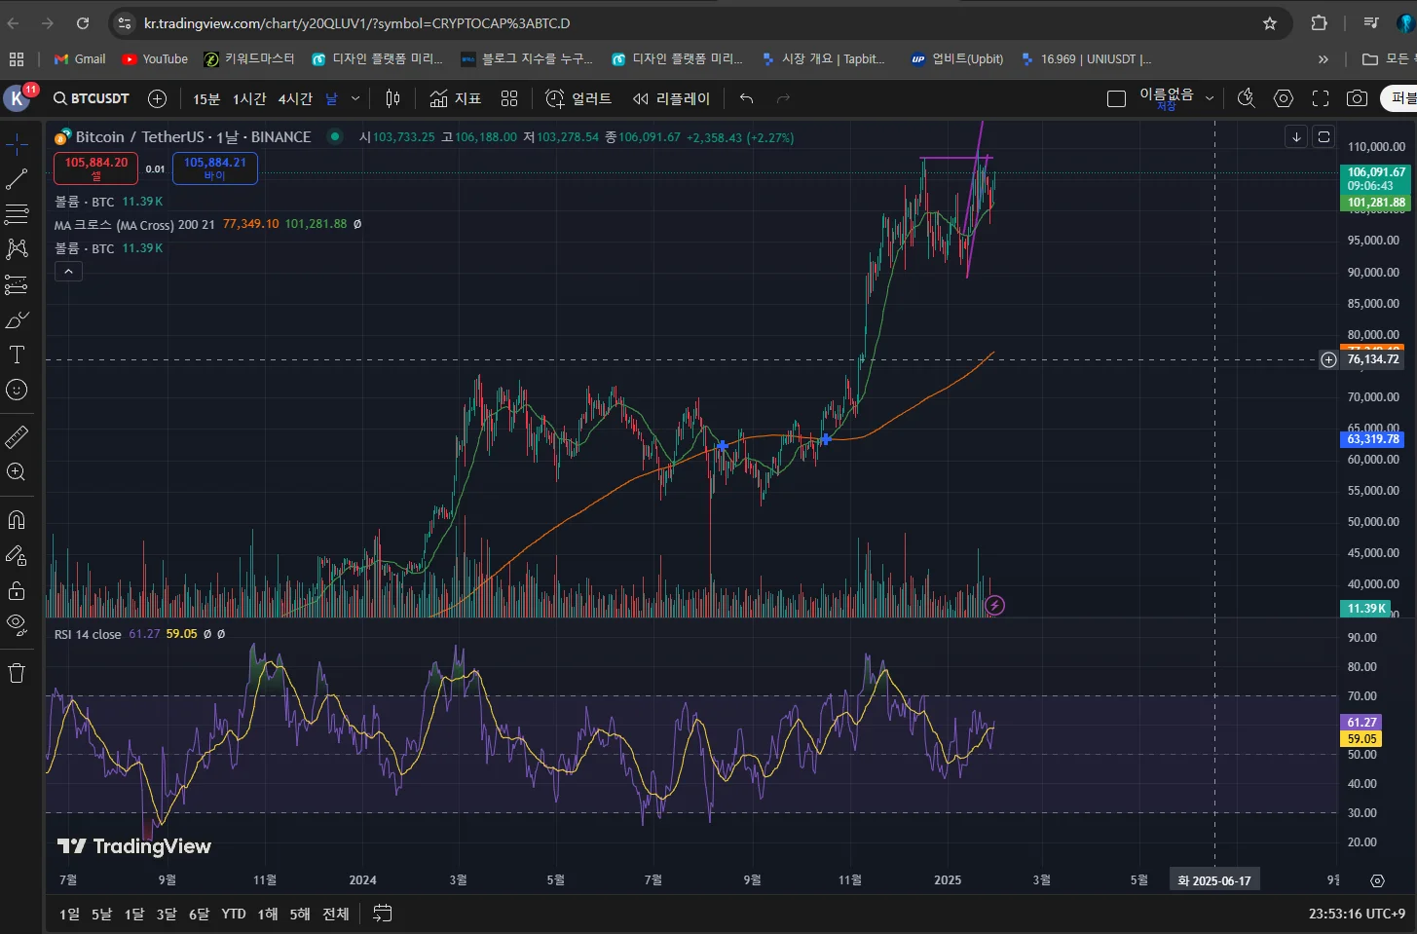This screenshot has height=934, width=1417.
Task: Click the zoom in magnifier tool
Action: (17, 472)
